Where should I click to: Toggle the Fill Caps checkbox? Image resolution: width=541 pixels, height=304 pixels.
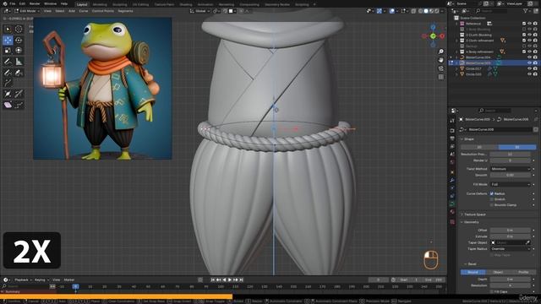492,291
